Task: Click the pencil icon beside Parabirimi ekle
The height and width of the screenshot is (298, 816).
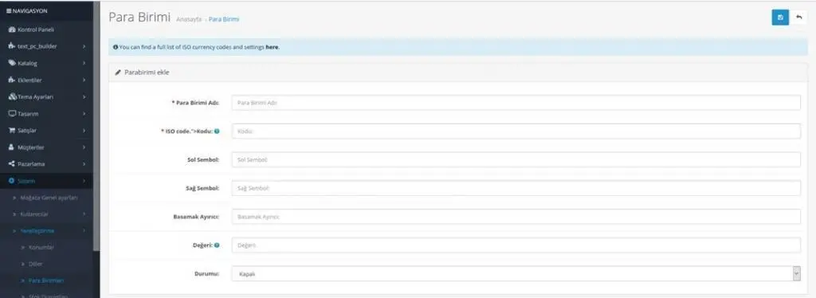Action: [118, 73]
